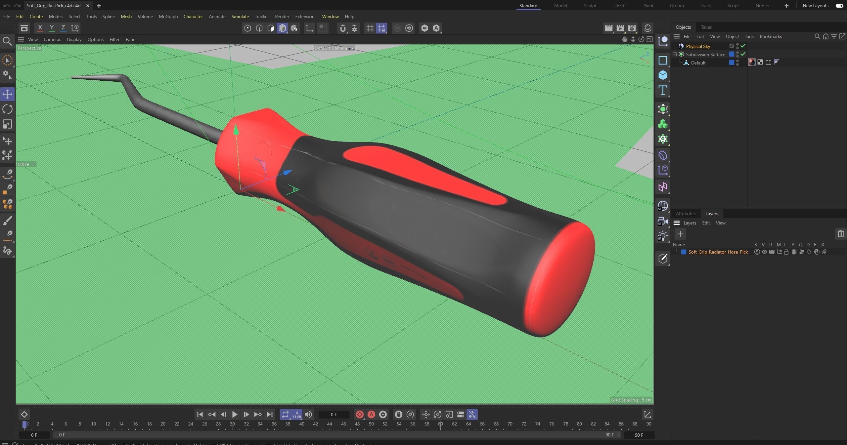Click the Render View clapper icon
The image size is (847, 445).
[608, 28]
